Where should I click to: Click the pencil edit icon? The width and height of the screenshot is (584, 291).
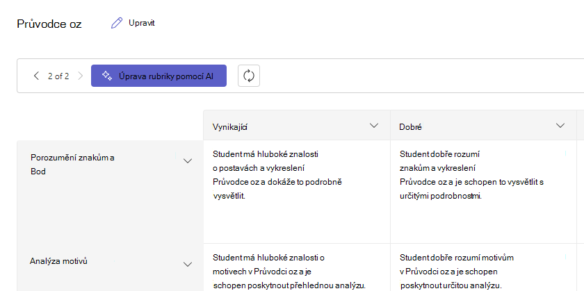coord(117,23)
